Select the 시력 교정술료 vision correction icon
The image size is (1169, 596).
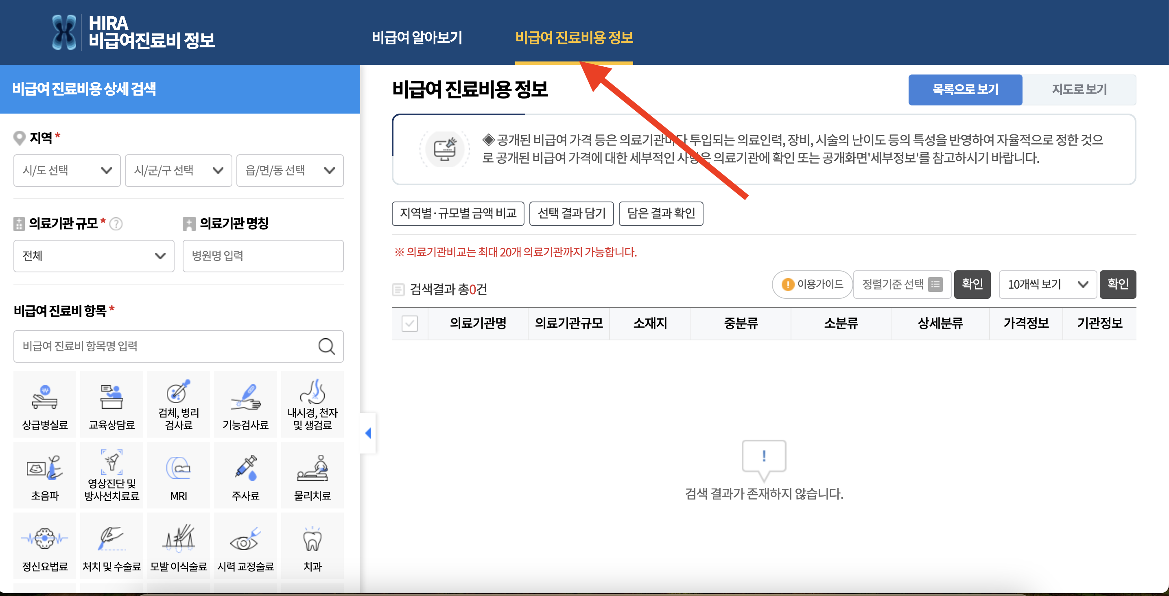point(245,545)
